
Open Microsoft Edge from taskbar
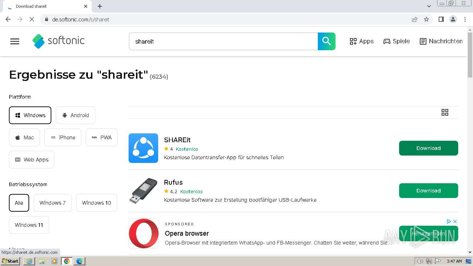79,261
